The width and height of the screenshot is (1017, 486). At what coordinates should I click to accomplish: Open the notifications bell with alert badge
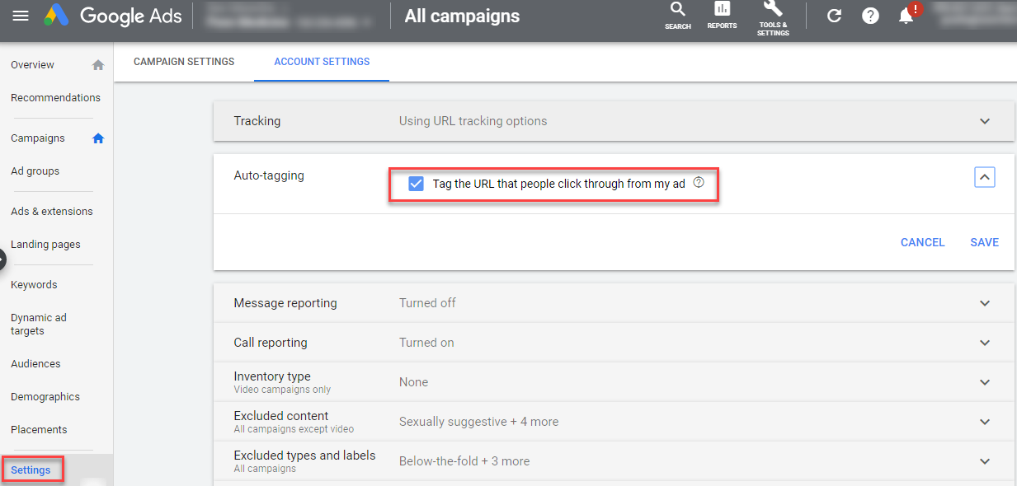[x=906, y=15]
